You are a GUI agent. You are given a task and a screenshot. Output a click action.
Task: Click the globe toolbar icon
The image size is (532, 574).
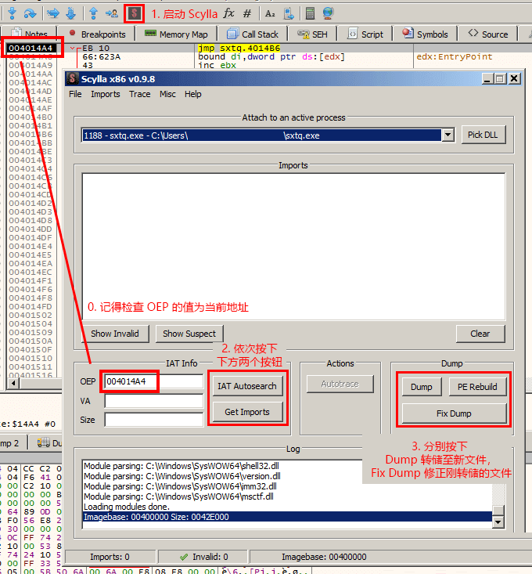328,13
